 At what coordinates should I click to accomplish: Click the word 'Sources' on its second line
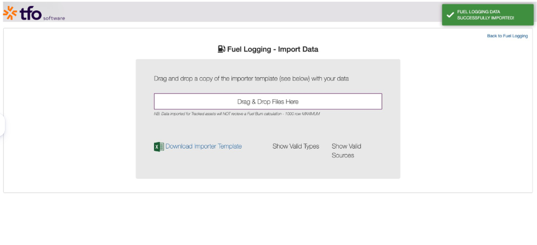(x=343, y=155)
